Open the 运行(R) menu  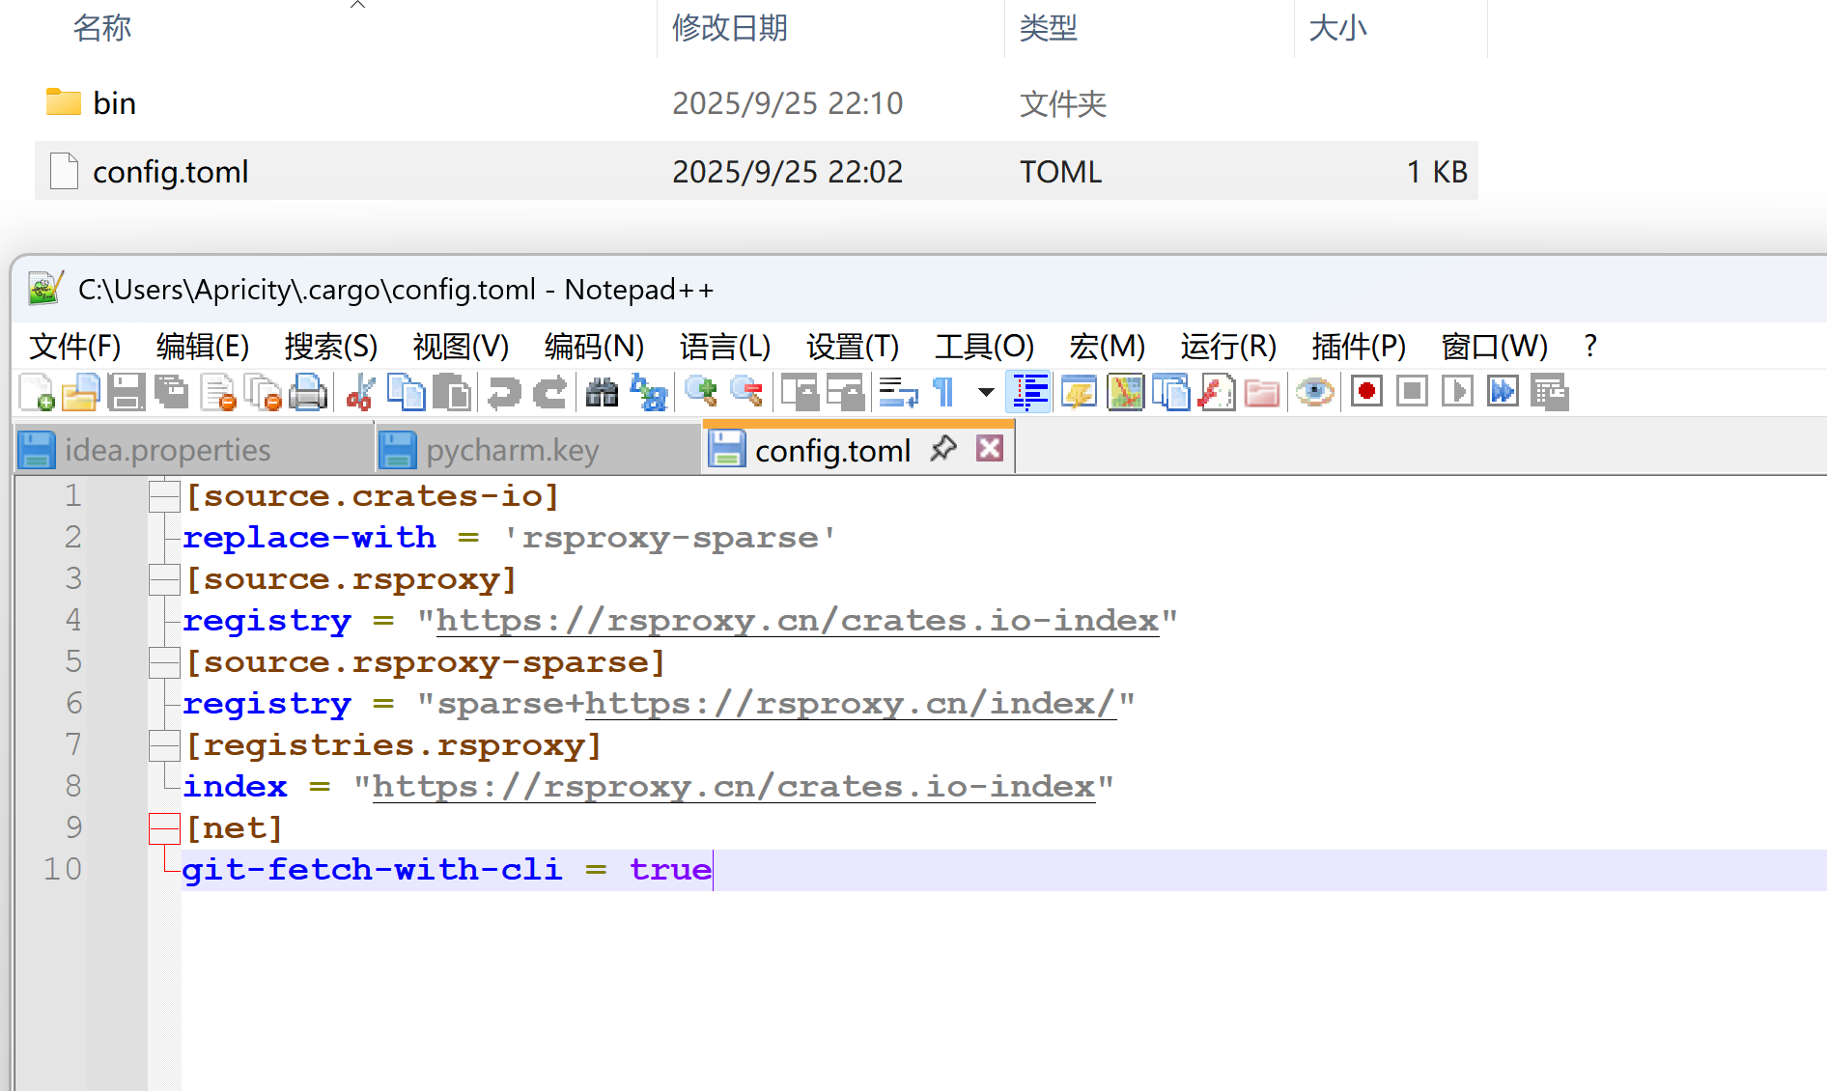(x=1228, y=347)
